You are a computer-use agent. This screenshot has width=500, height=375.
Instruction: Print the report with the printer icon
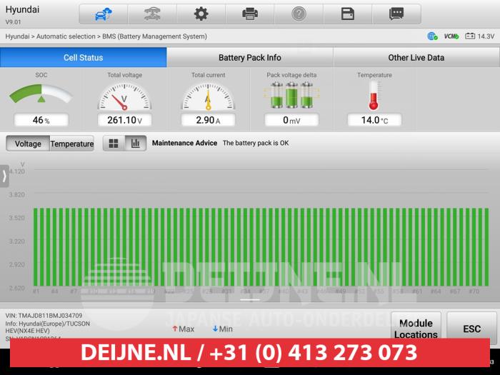[x=250, y=14]
